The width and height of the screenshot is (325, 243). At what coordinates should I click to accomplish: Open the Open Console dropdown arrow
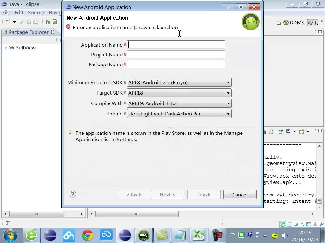click(308, 131)
